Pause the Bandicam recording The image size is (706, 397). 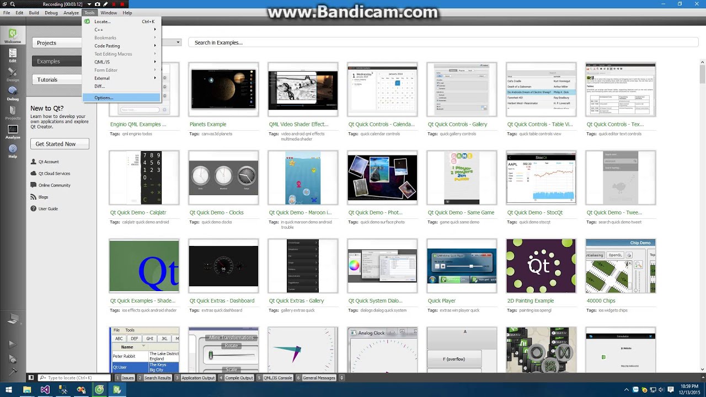click(x=114, y=4)
